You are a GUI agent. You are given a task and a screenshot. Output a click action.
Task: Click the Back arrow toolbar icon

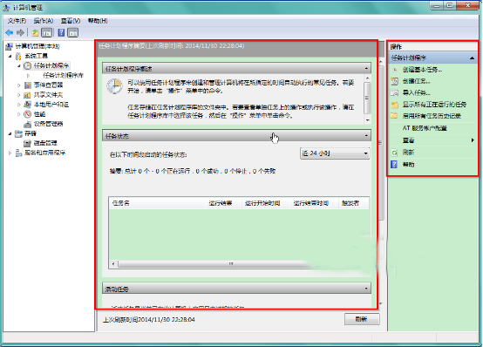tap(10, 32)
